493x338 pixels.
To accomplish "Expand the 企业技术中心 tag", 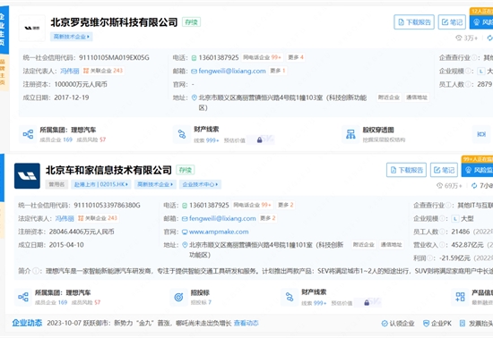I will coord(200,184).
